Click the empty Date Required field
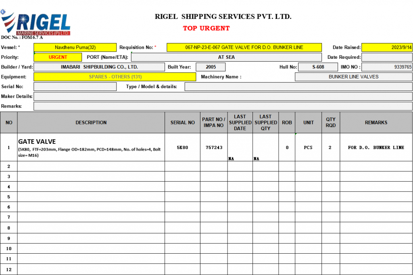This screenshot has height=275, width=413. [x=387, y=57]
